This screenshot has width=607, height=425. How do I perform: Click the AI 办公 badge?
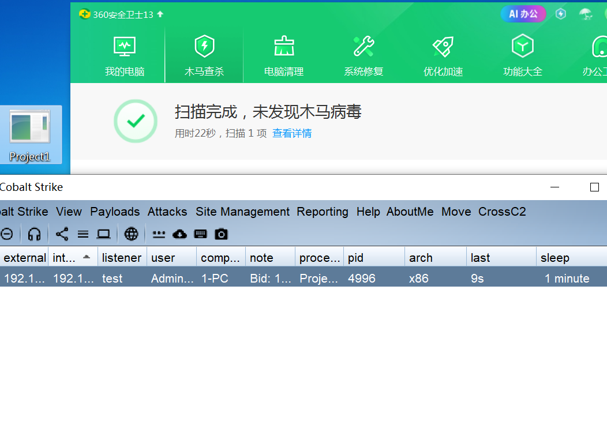523,14
